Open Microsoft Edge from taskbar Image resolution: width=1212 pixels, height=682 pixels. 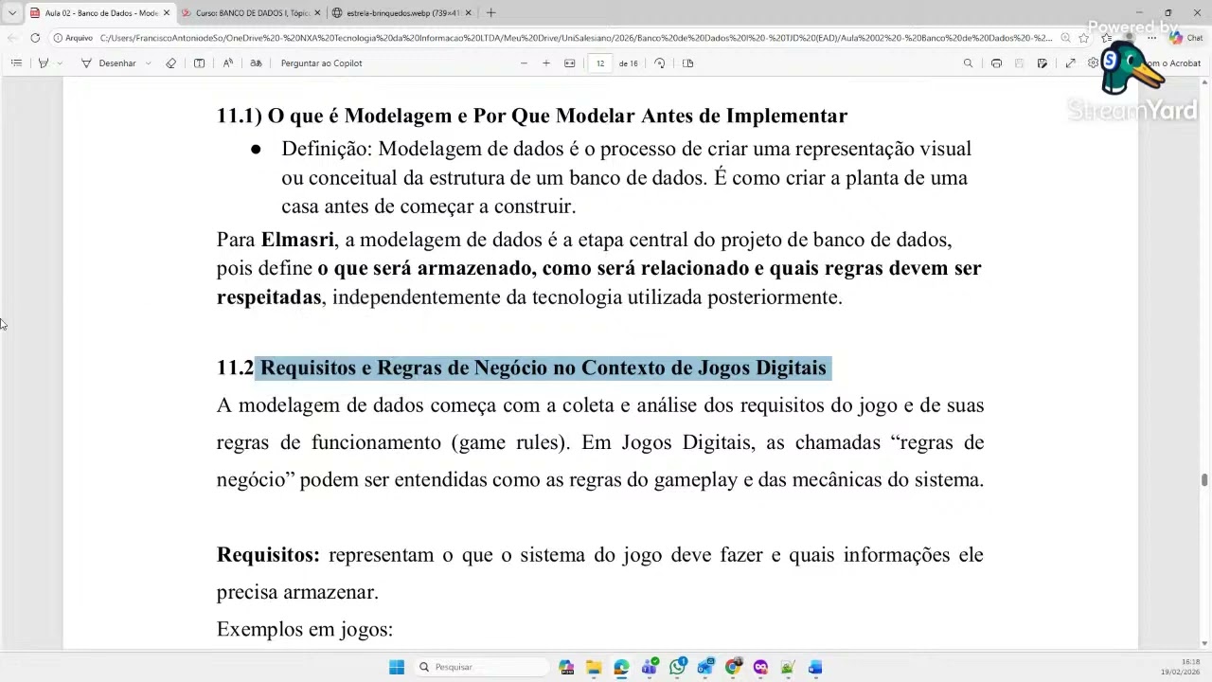tap(621, 667)
